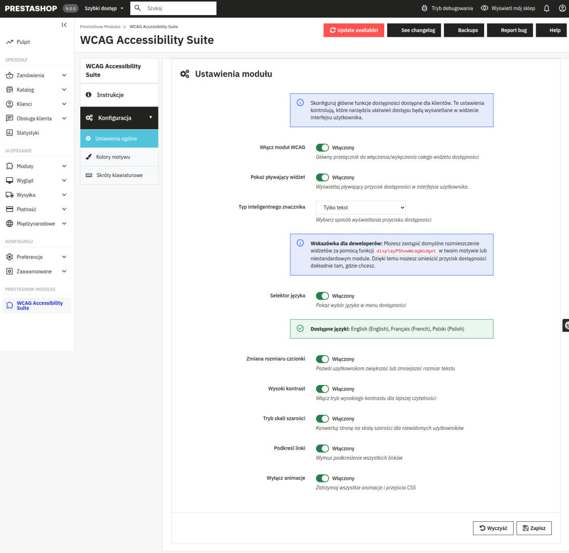
Task: Click the Statystyki chart icon
Action: [x=10, y=133]
